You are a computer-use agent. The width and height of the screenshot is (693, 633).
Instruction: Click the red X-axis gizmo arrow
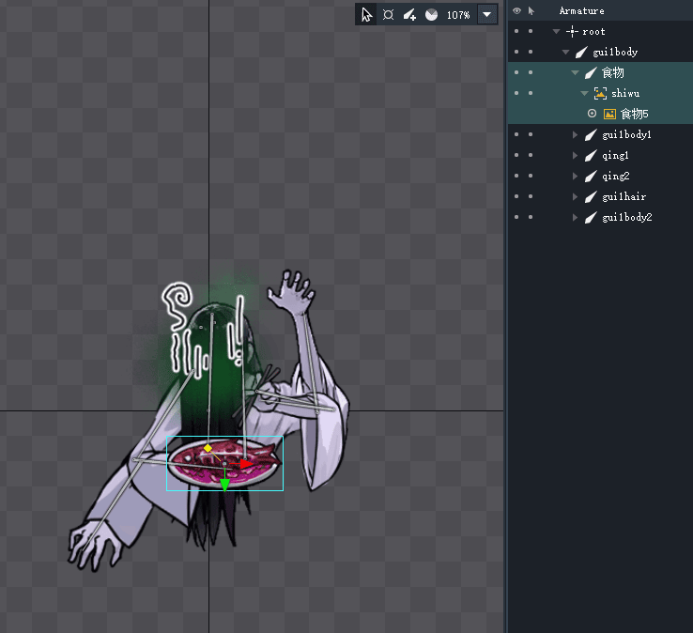(246, 464)
